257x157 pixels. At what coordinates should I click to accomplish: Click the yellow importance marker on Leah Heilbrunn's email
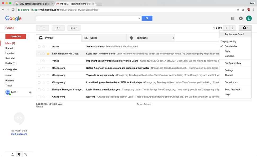pos(48,53)
